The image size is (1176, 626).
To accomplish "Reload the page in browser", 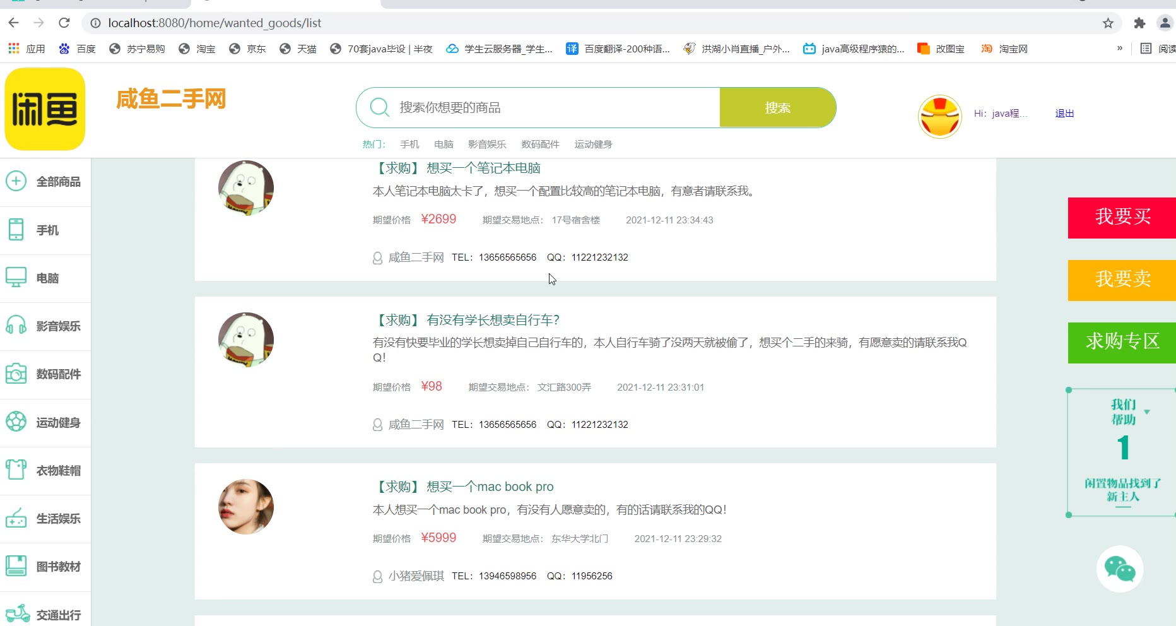I will 64,23.
